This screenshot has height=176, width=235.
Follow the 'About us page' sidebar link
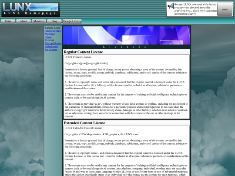53,31
